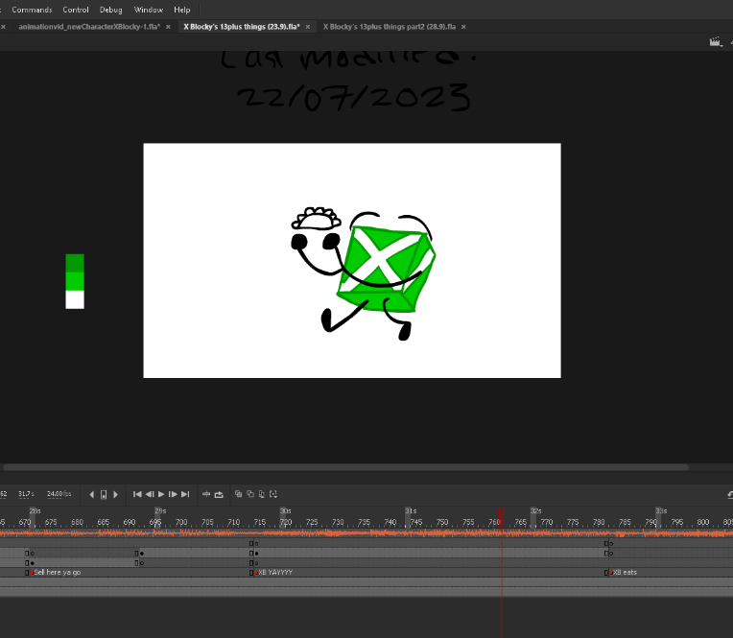Viewport: 733px width, 638px height.
Task: Click the dark green color swatch
Action: (75, 263)
